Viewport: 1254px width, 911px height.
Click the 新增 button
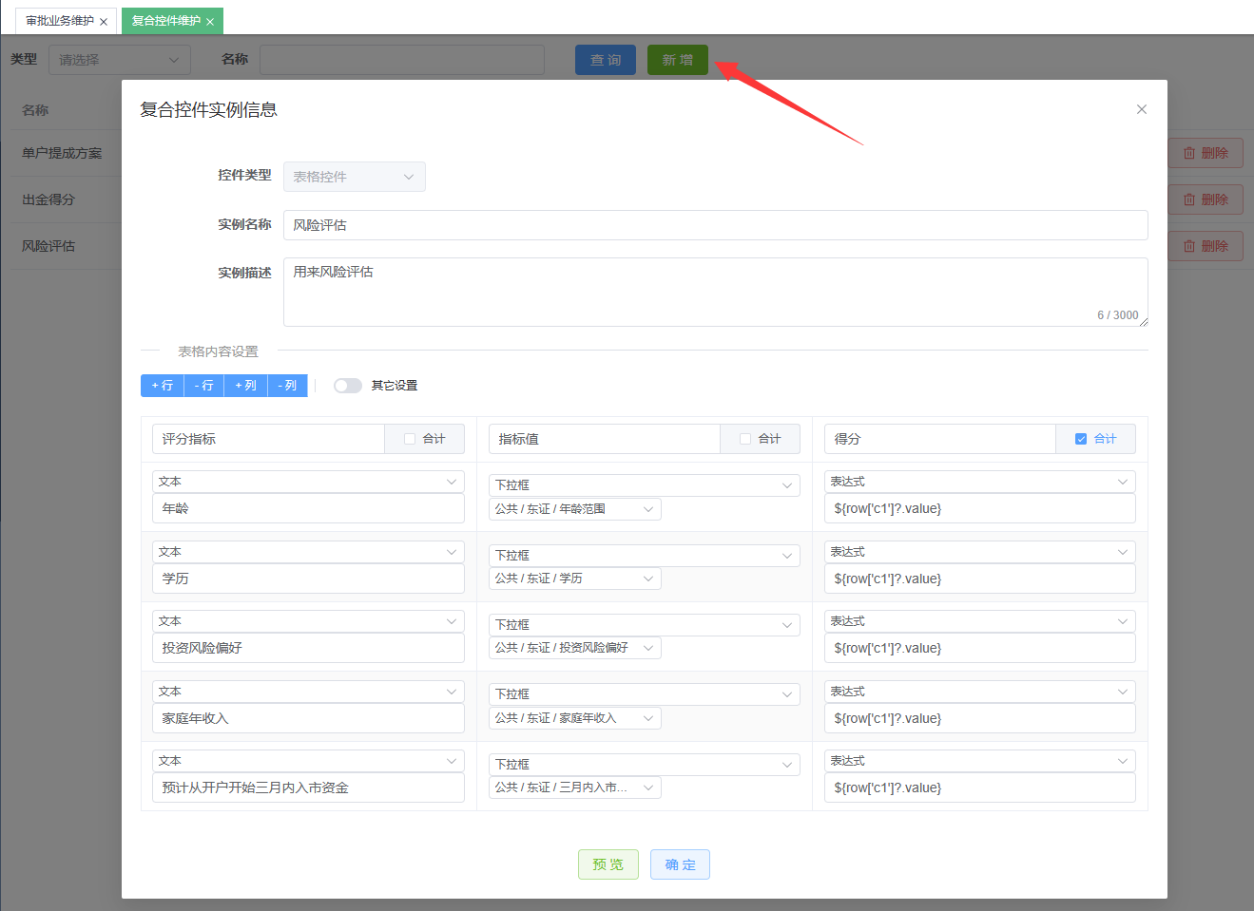[678, 60]
